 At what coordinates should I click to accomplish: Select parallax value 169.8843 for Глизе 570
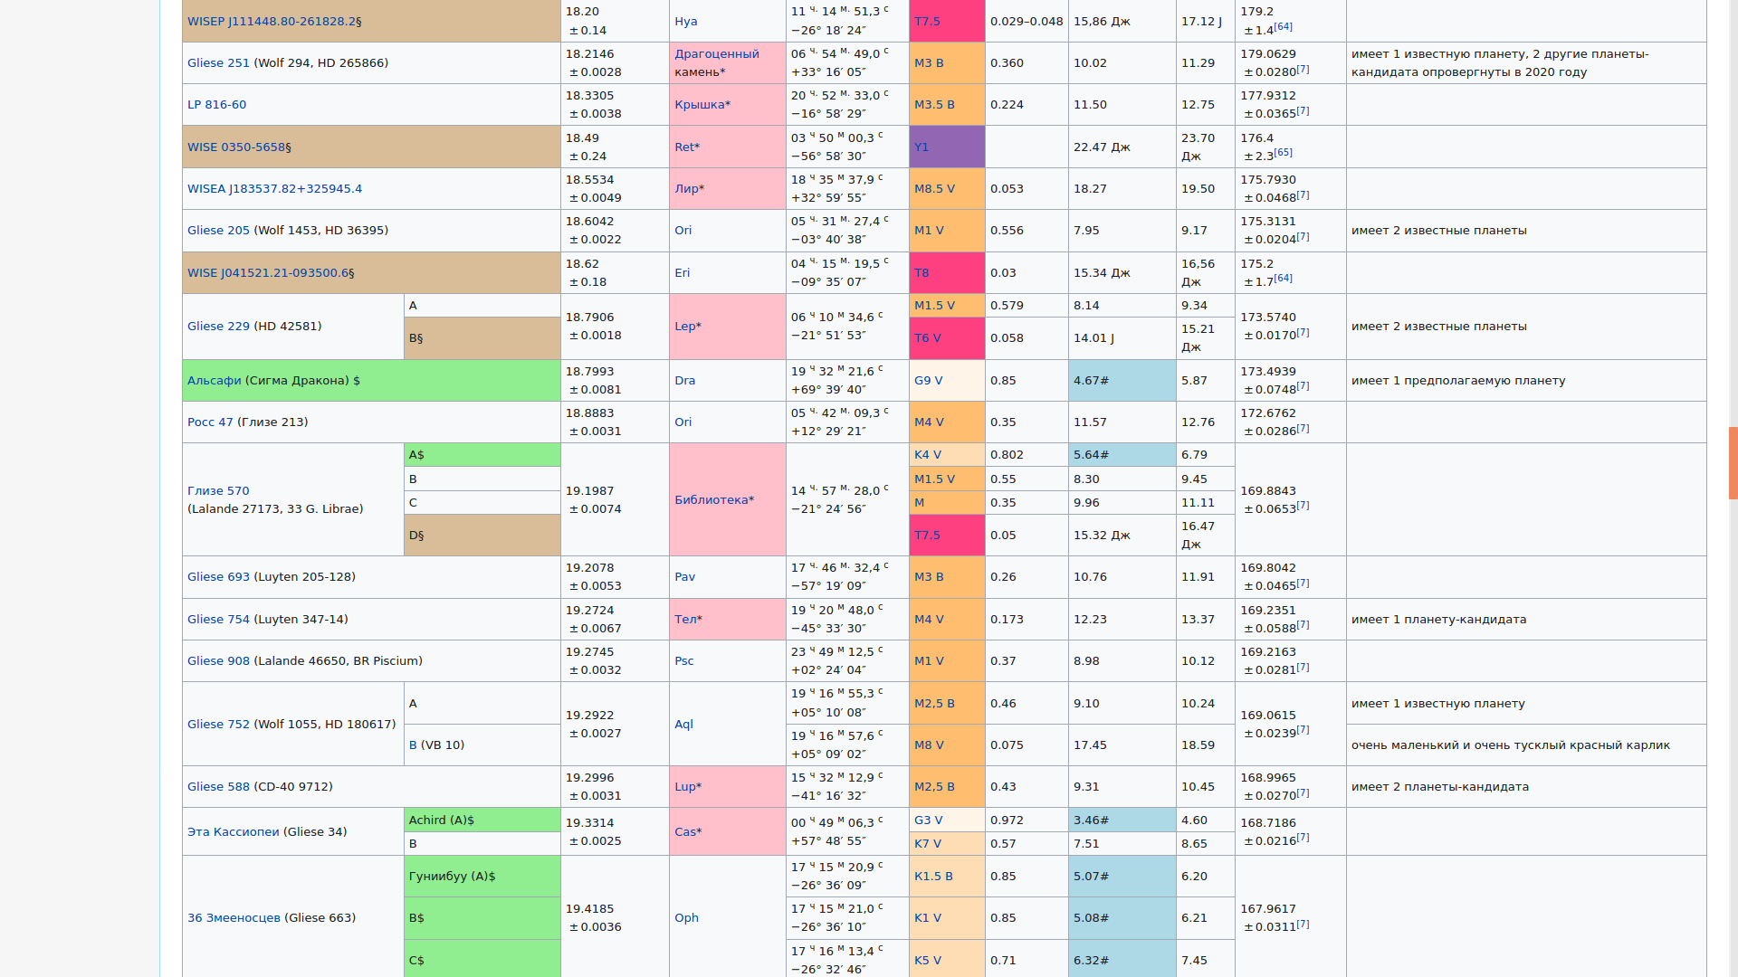pyautogui.click(x=1267, y=491)
